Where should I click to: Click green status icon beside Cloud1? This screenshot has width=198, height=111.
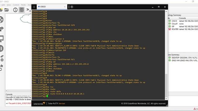coord(170,23)
